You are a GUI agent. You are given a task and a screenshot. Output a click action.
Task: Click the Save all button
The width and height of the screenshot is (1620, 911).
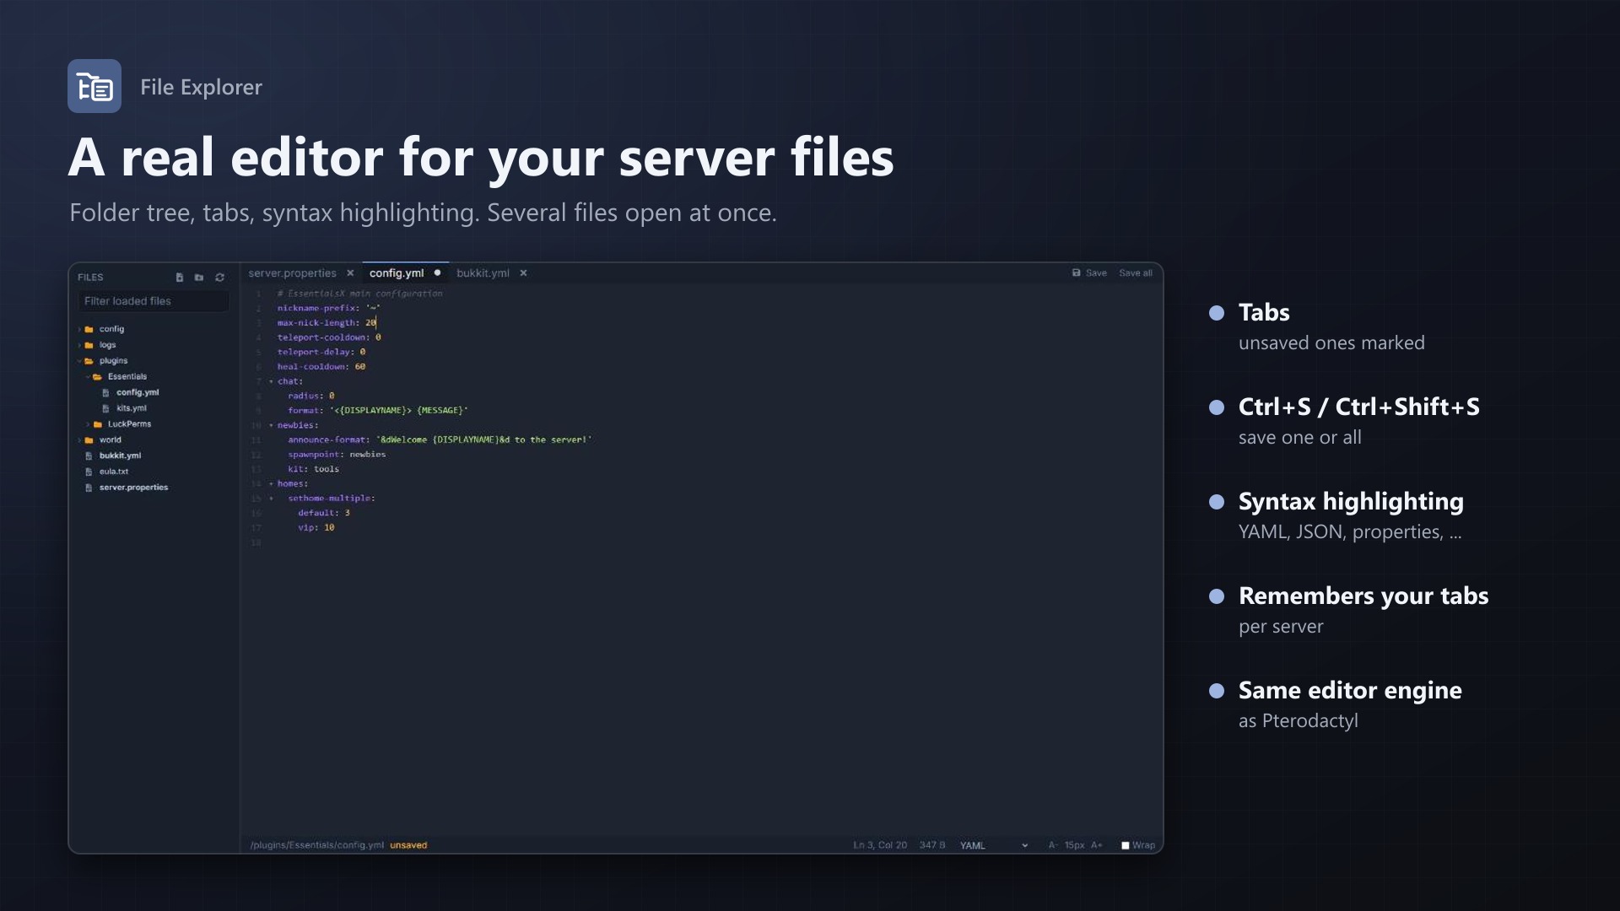click(x=1135, y=273)
